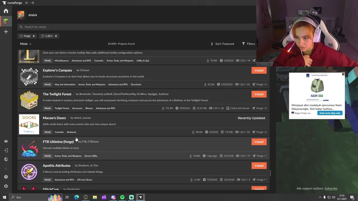Open The Twilight Forest mod title
The width and height of the screenshot is (358, 201).
pos(57,94)
